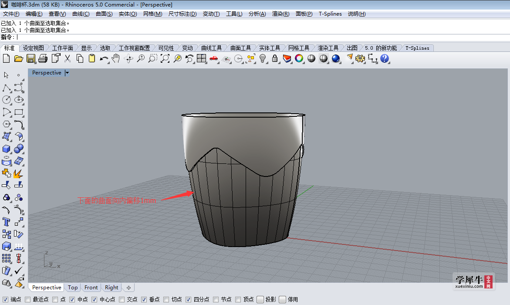Screen dimensions: 510x305
Task: Open a file with the folder icon
Action: click(x=19, y=58)
